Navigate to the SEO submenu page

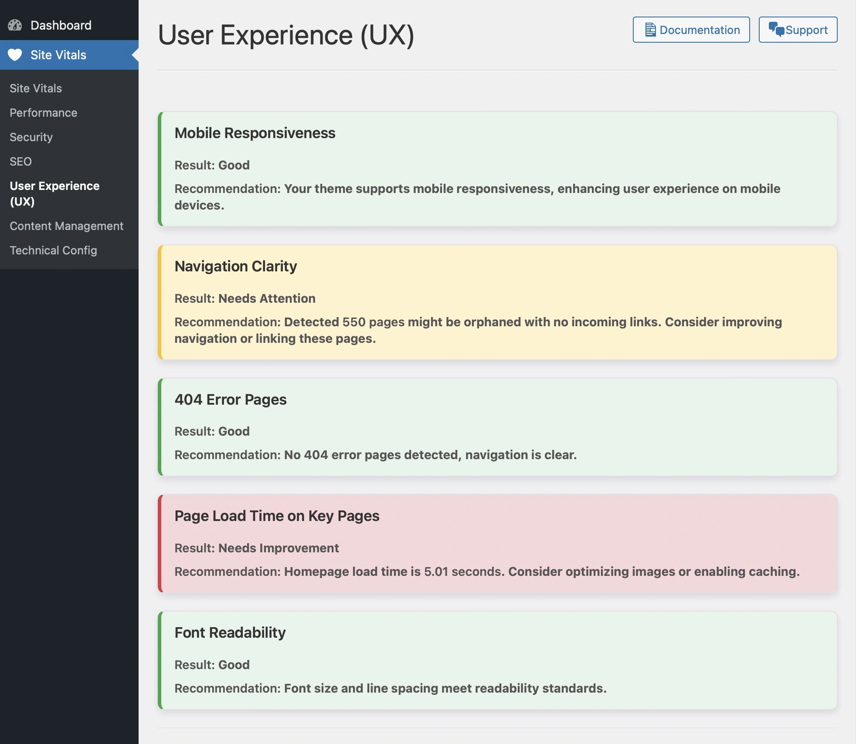pyautogui.click(x=20, y=162)
